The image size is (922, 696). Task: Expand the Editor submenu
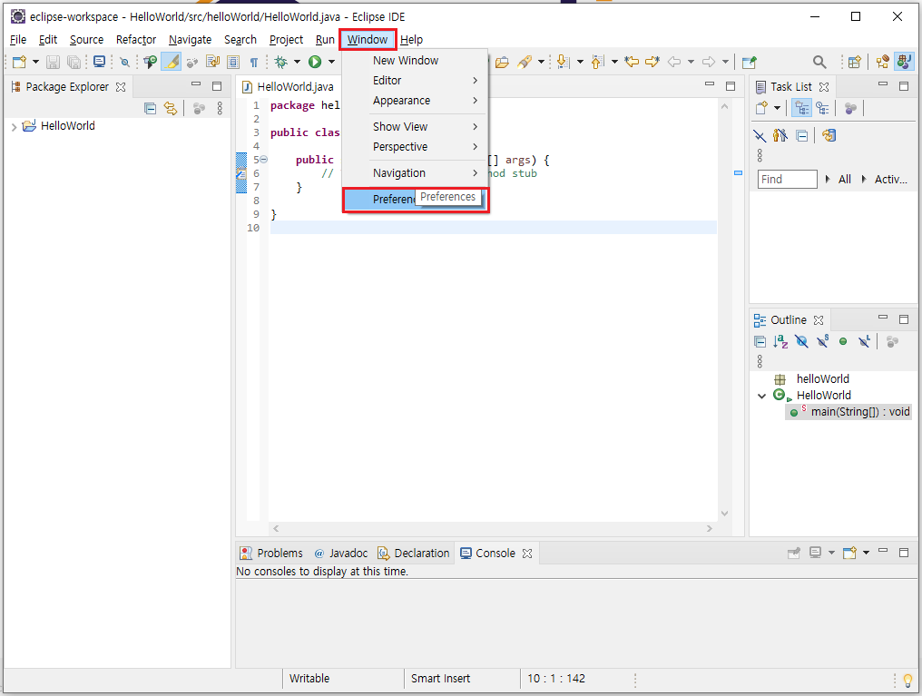(x=415, y=81)
